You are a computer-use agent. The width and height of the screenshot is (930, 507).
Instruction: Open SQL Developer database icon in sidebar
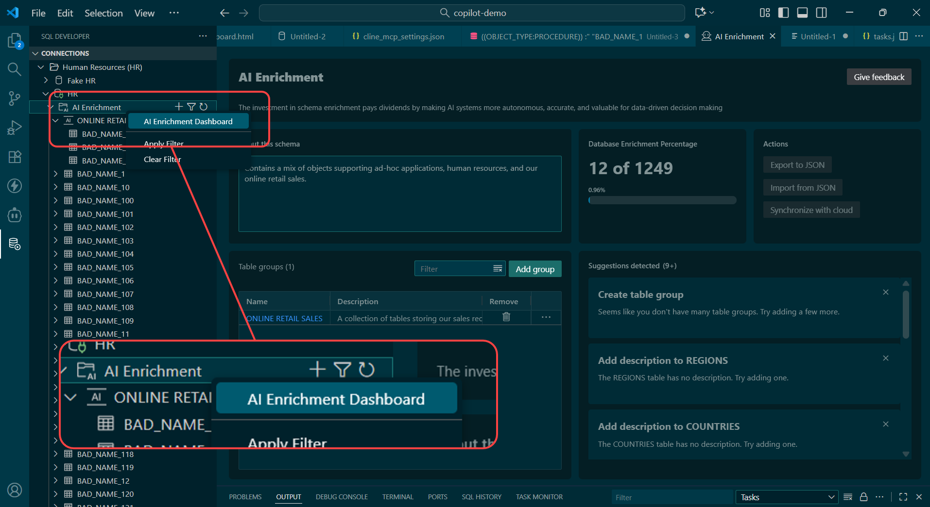15,244
